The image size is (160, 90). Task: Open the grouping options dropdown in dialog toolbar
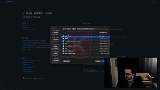pyautogui.click(x=74, y=29)
